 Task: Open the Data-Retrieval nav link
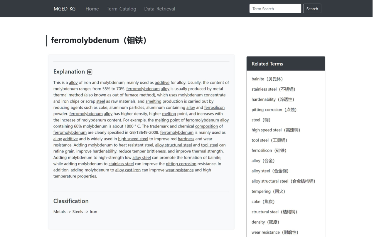point(159,9)
